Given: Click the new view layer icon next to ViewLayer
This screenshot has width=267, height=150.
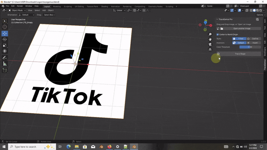Looking at the screenshot, I should [261, 6].
